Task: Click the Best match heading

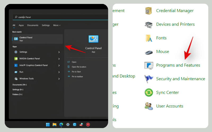Action: [17, 32]
